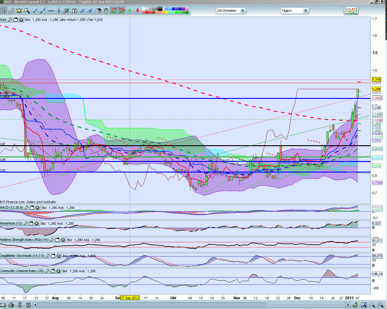The width and height of the screenshot is (387, 309).
Task: Place a red down arrow marker
Action: coord(137,11)
